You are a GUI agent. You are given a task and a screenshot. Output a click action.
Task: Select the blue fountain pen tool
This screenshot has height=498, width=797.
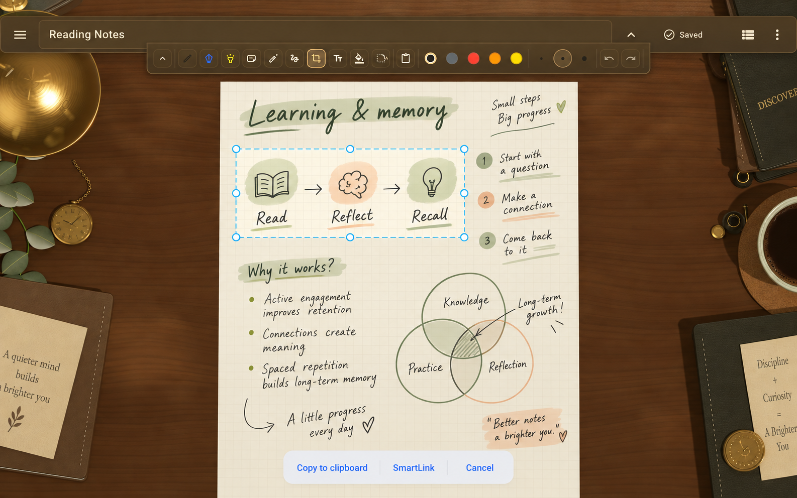209,59
